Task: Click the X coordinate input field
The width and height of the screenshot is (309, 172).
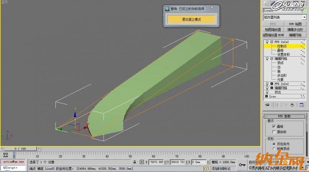Action: pos(157,162)
